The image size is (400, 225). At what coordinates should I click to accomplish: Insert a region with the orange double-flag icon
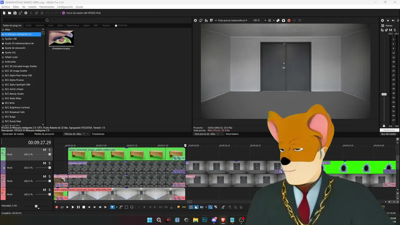[184, 207]
